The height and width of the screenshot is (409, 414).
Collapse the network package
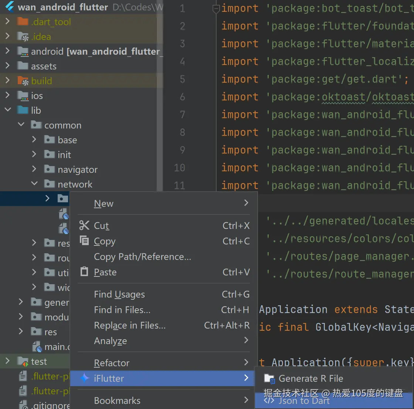pos(34,183)
